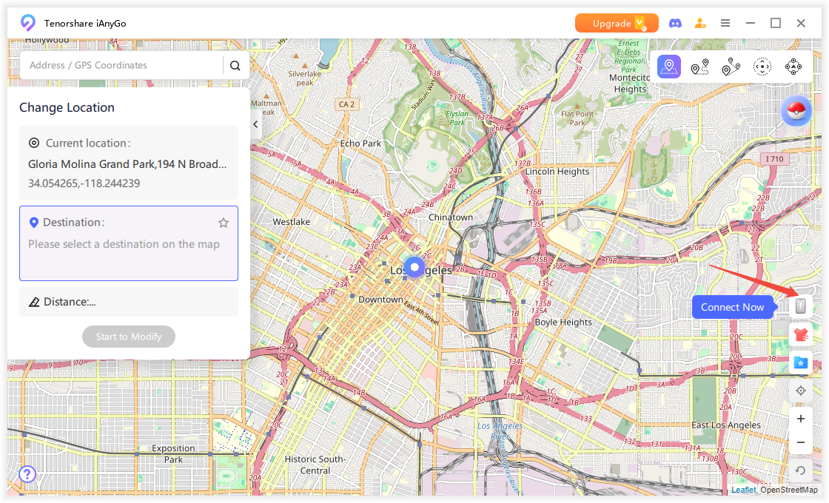Expand the Destination selection box
The width and height of the screenshot is (829, 503).
pyautogui.click(x=128, y=243)
